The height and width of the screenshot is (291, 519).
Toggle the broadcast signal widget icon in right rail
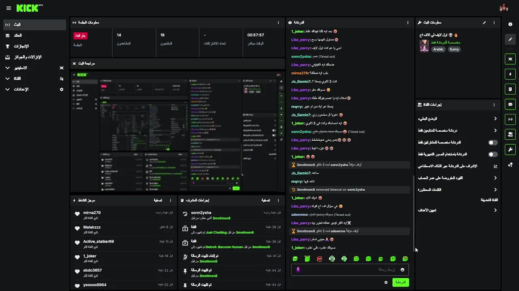tap(510, 119)
